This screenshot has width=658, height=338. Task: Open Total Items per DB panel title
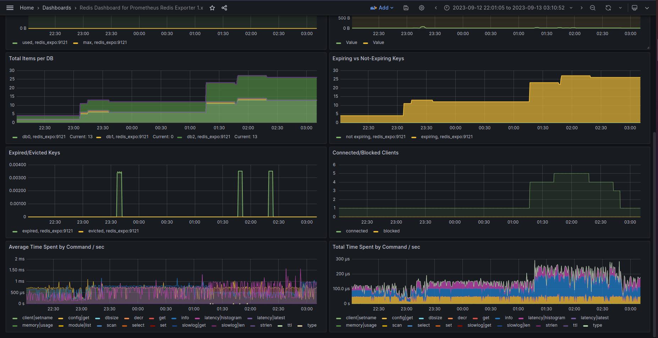pyautogui.click(x=31, y=58)
